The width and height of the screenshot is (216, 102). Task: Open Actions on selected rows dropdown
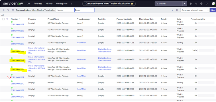(x=195, y=10)
